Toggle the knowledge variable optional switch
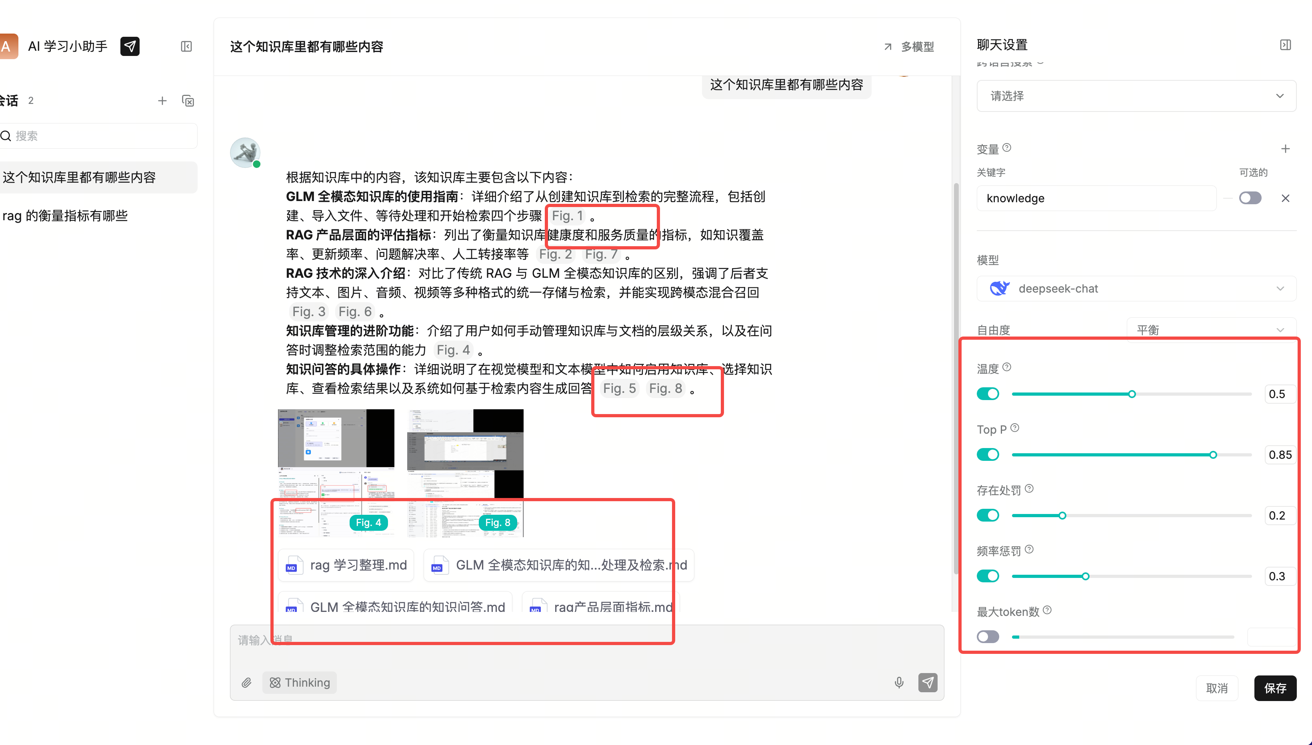Image resolution: width=1312 pixels, height=745 pixels. click(1250, 198)
